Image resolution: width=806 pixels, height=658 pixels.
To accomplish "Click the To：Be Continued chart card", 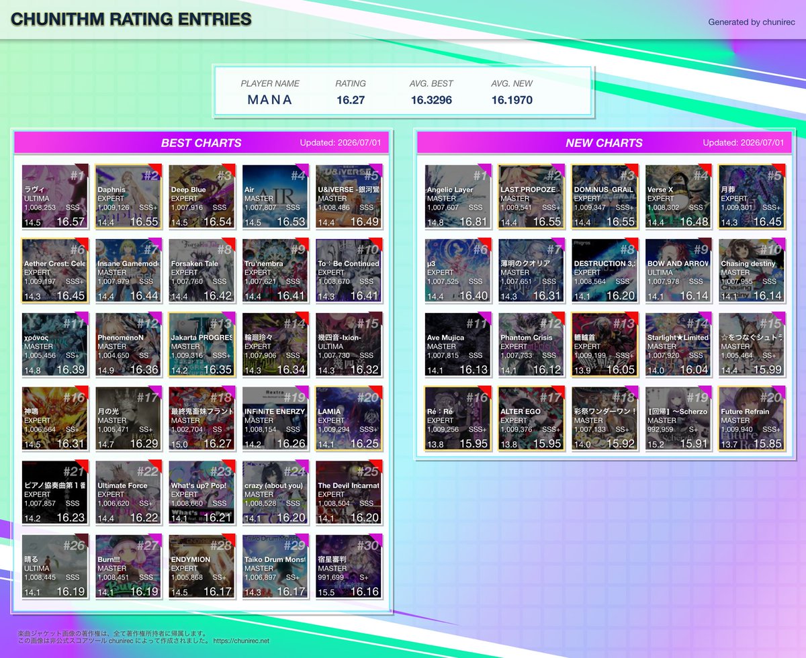I will 349,270.
